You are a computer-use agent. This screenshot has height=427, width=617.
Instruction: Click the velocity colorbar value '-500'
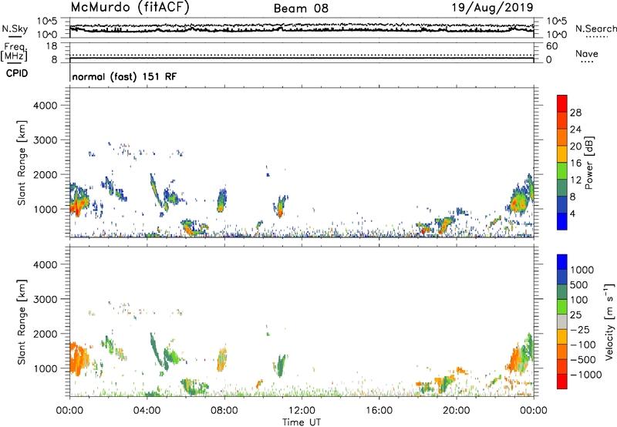pyautogui.click(x=583, y=360)
